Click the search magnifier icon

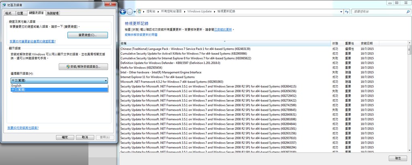(407, 12)
